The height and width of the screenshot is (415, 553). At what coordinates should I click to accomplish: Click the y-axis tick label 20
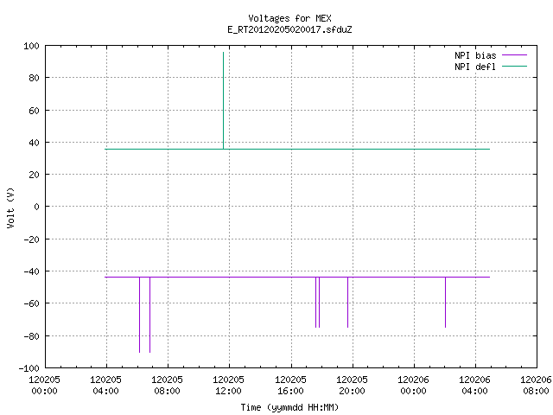pos(34,175)
